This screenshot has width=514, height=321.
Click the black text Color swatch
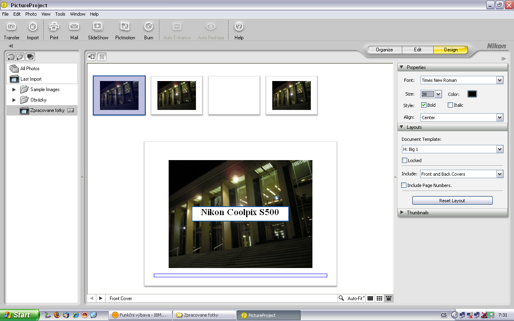click(472, 94)
